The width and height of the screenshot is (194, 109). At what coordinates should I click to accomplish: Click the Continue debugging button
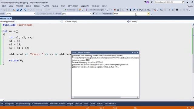pyautogui.click(x=70, y=10)
